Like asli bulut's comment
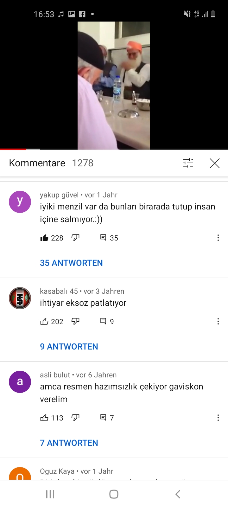The width and height of the screenshot is (228, 507). (x=44, y=418)
